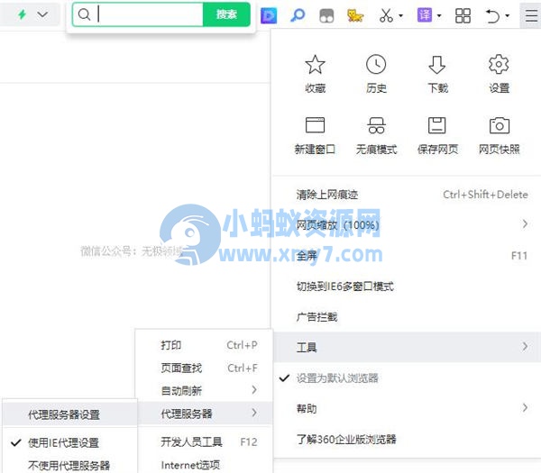Click the scissors screenshot tool icon
Viewport: 541px width, 473px height.
pos(386,15)
